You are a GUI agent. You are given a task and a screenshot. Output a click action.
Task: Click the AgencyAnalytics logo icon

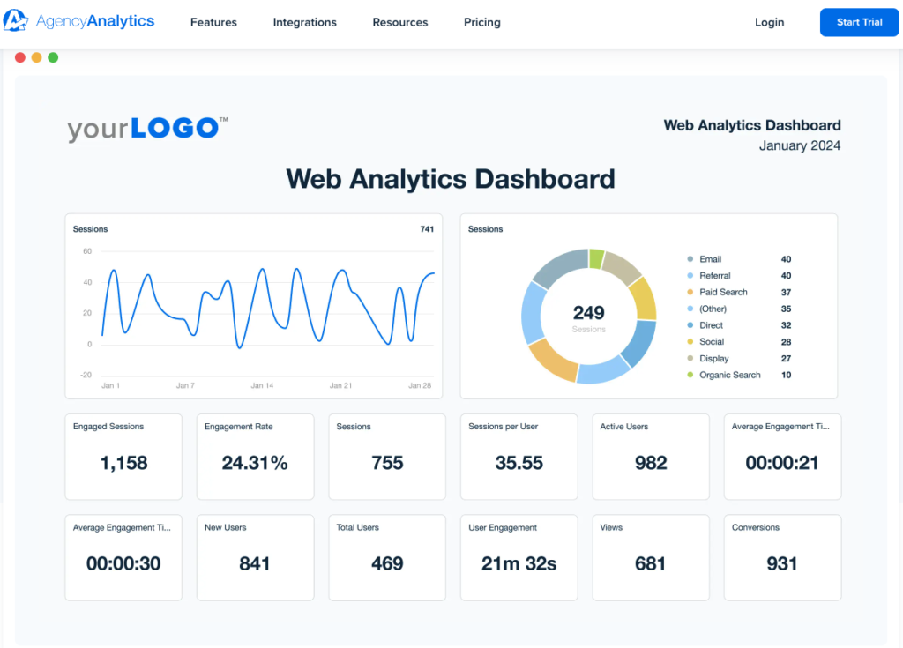(16, 21)
